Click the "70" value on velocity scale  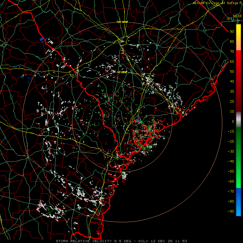pyautogui.click(x=232, y=52)
